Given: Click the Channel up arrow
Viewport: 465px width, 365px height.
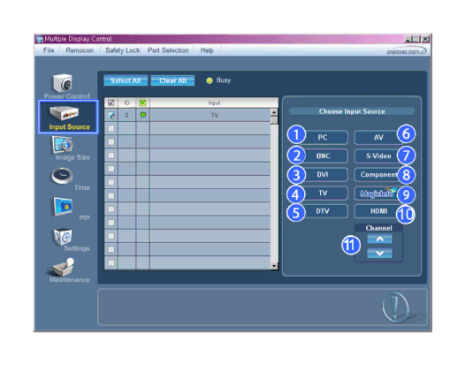Looking at the screenshot, I should point(379,239).
